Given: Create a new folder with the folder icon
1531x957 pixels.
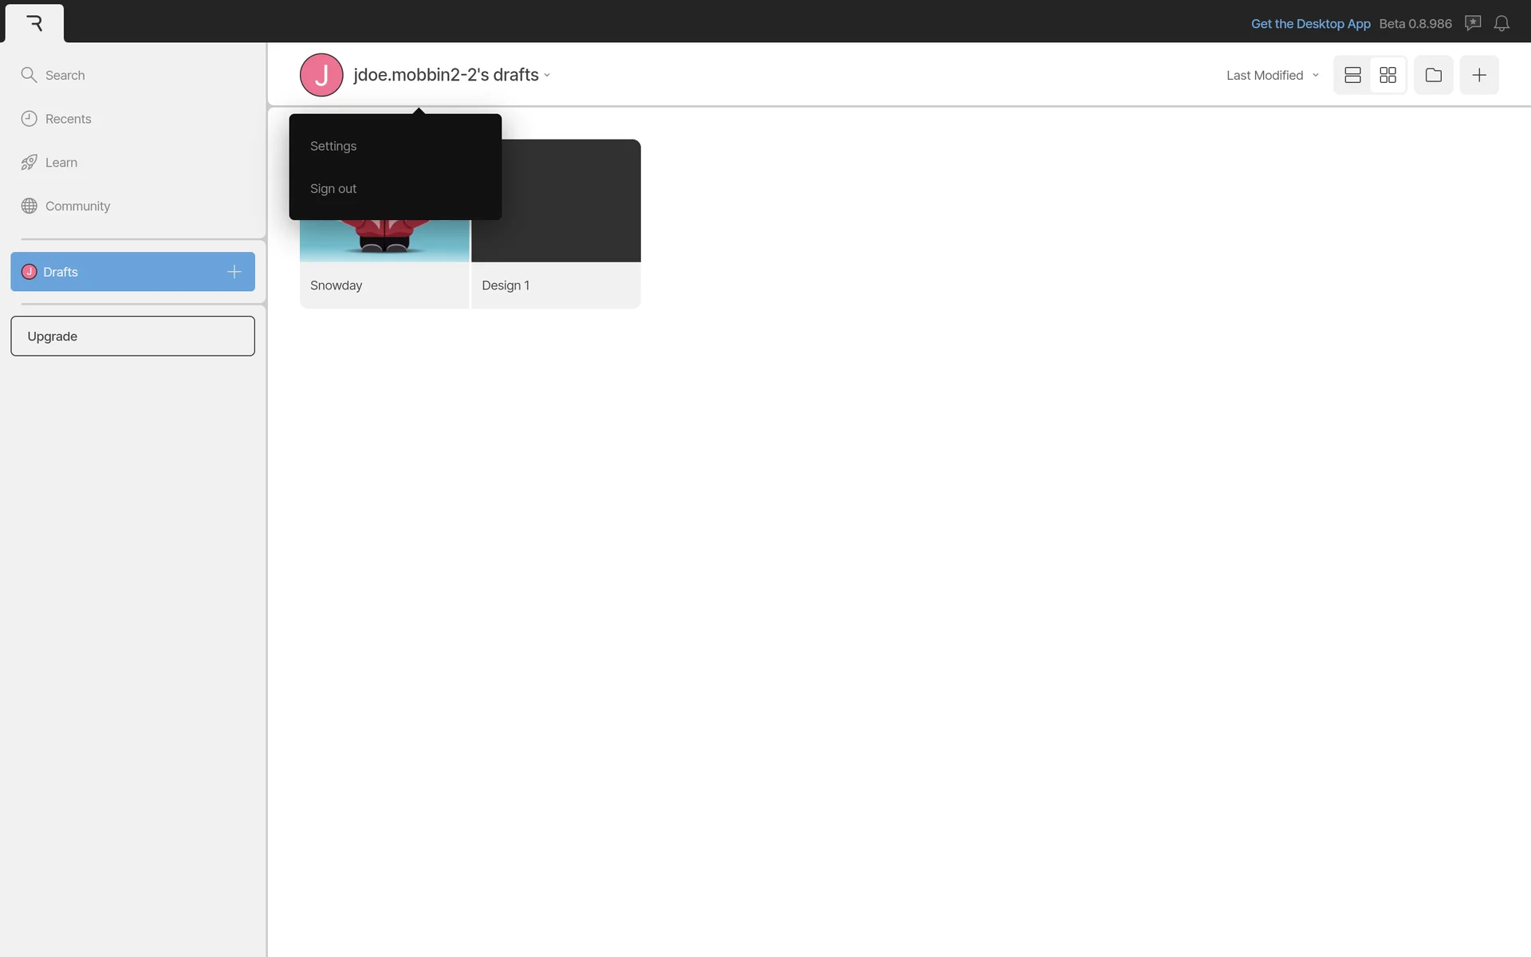Looking at the screenshot, I should 1433,75.
